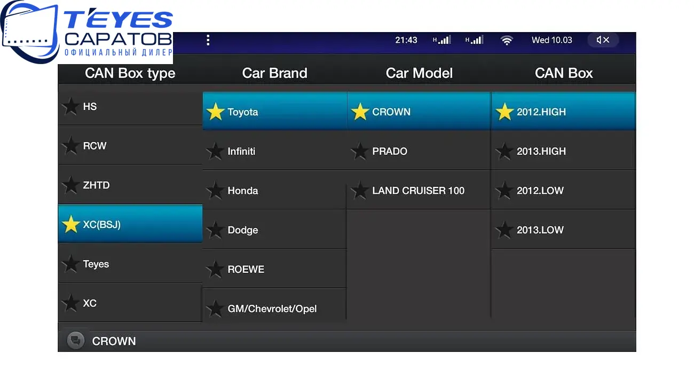Star the ZHTD CAN box type
694x384 pixels.
coord(70,185)
